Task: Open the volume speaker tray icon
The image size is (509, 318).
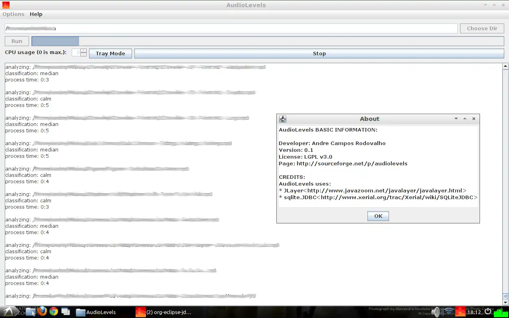Action: point(437,312)
